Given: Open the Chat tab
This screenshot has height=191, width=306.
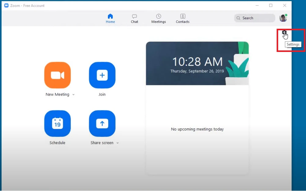Looking at the screenshot, I should [x=135, y=18].
